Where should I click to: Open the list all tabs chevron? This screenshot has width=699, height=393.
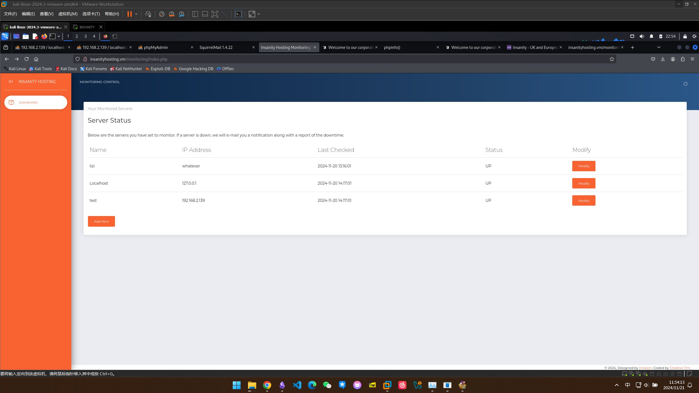tap(659, 47)
